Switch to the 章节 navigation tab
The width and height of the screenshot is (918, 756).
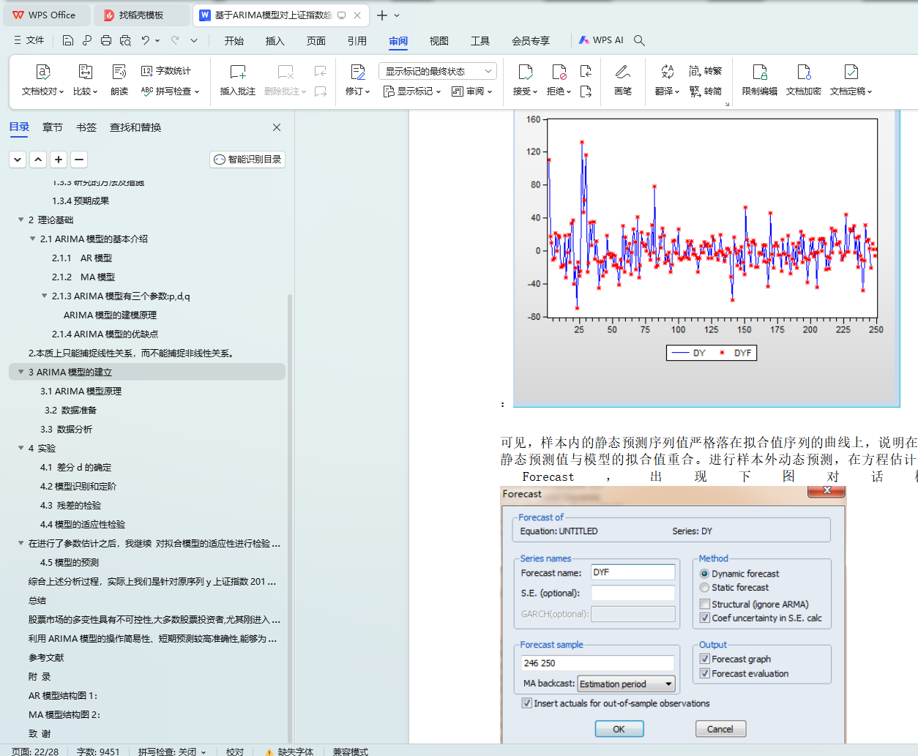click(53, 127)
